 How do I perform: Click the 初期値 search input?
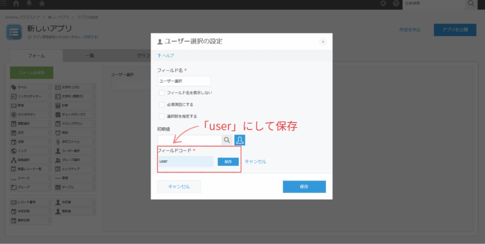[189, 140]
